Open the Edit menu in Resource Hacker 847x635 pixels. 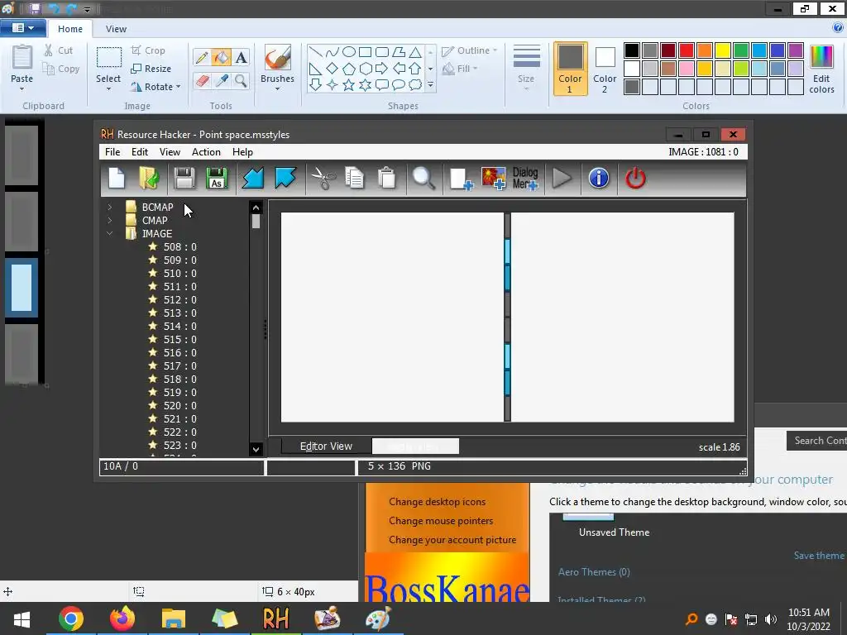(139, 152)
